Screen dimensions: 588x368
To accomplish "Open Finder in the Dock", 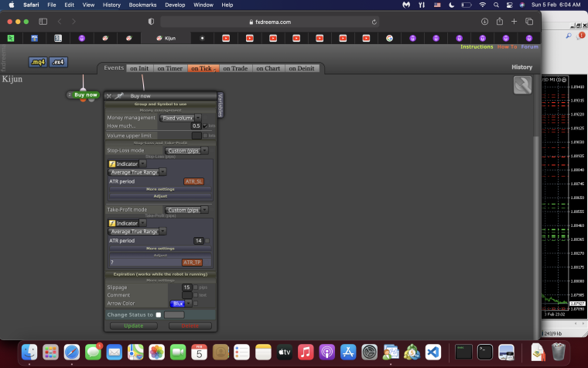I will 29,353.
